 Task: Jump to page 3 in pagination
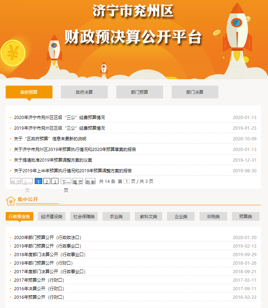click(x=55, y=182)
